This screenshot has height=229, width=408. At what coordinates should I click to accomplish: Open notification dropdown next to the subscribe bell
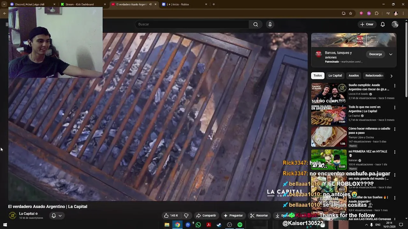click(x=60, y=216)
